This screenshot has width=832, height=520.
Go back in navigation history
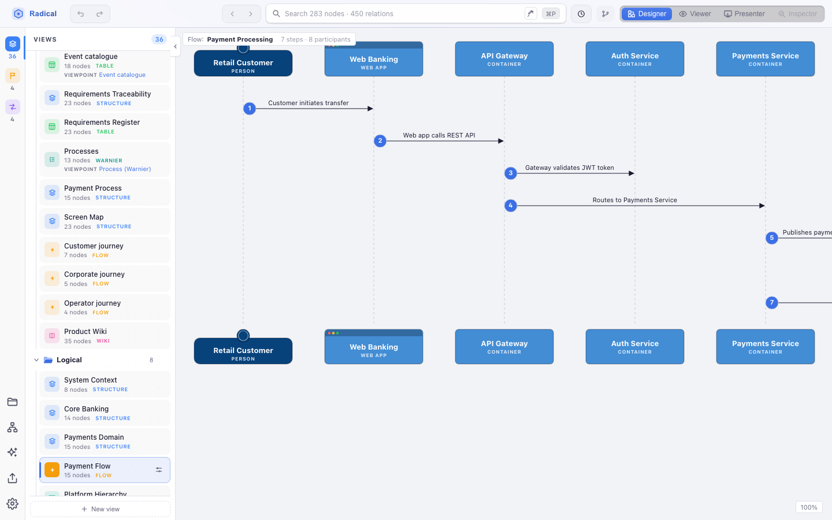coord(232,14)
